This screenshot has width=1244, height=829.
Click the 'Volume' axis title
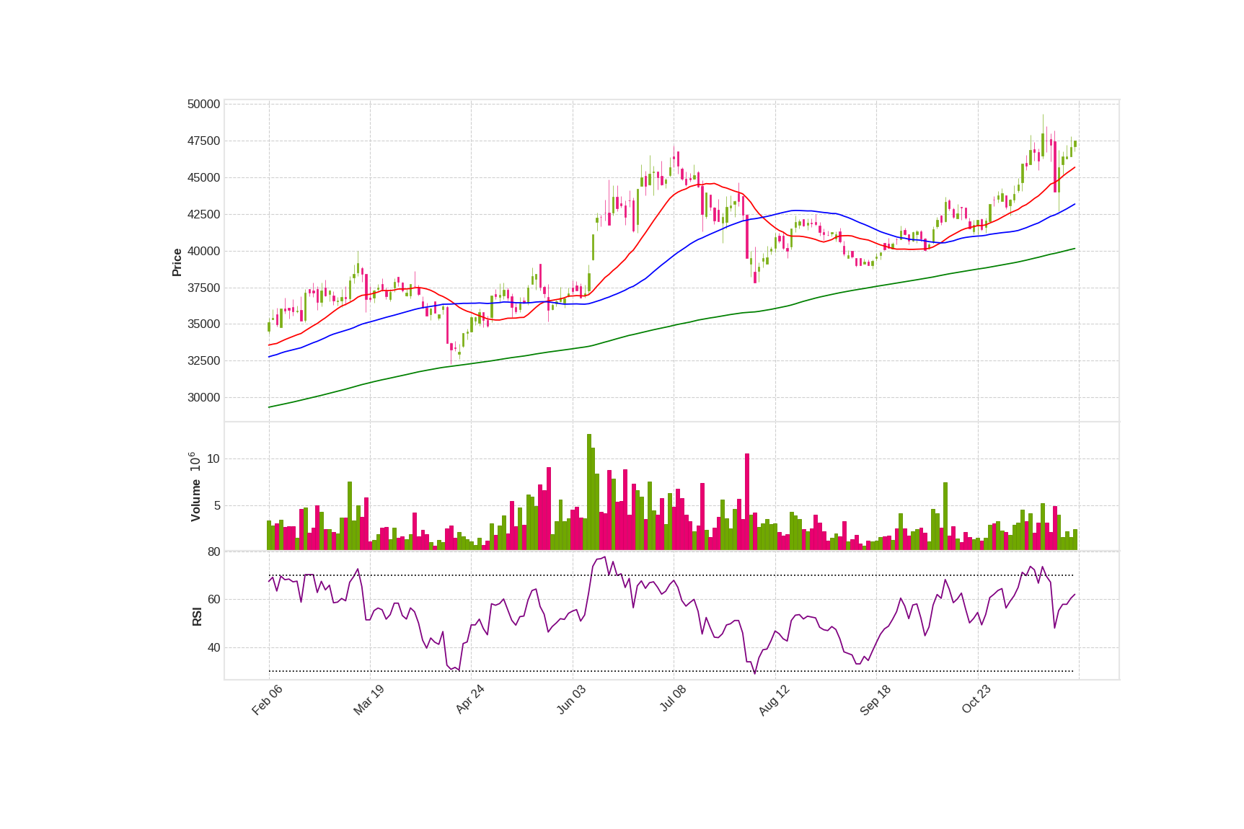pos(195,500)
